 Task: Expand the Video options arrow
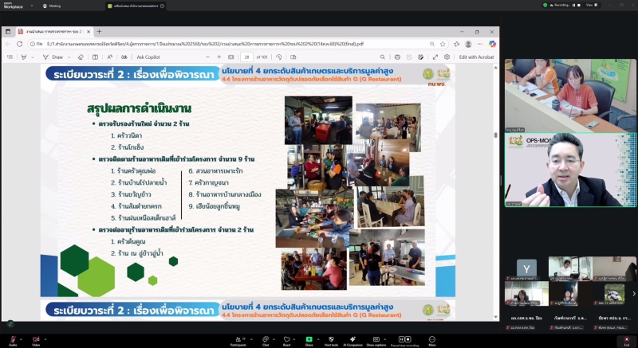tap(45, 338)
